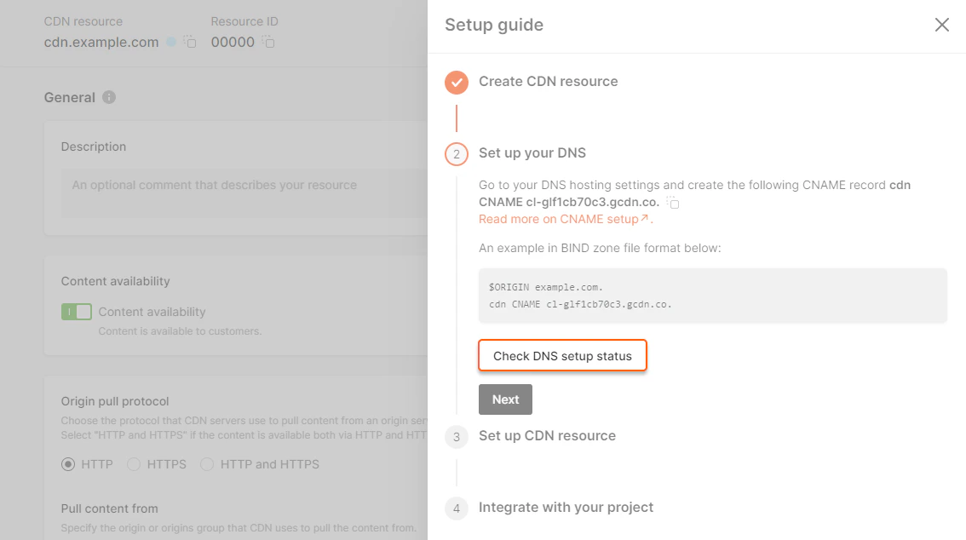Switch focus to the Setup guide panel header
The height and width of the screenshot is (540, 966).
point(494,25)
